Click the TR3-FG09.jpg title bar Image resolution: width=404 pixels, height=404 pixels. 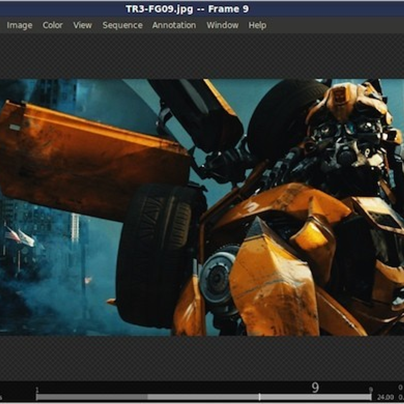pos(187,9)
